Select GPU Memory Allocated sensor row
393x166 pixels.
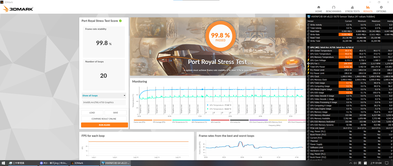(x=350, y=115)
